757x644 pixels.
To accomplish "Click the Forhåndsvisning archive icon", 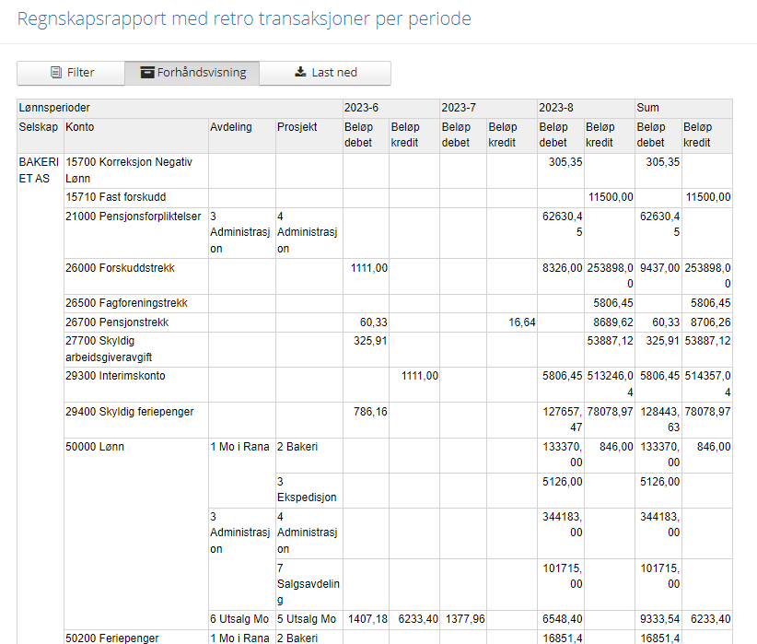I will click(147, 73).
